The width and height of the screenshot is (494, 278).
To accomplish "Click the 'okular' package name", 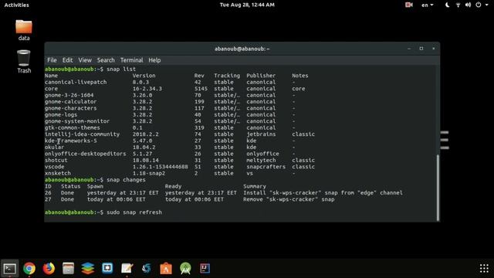I will pos(54,147).
